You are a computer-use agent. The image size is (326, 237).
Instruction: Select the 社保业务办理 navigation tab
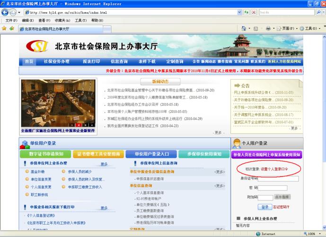point(56,62)
